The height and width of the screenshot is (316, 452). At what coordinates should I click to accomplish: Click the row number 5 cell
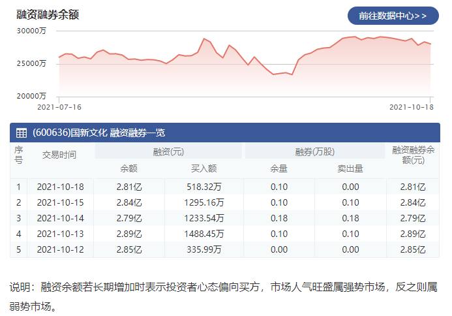point(19,249)
